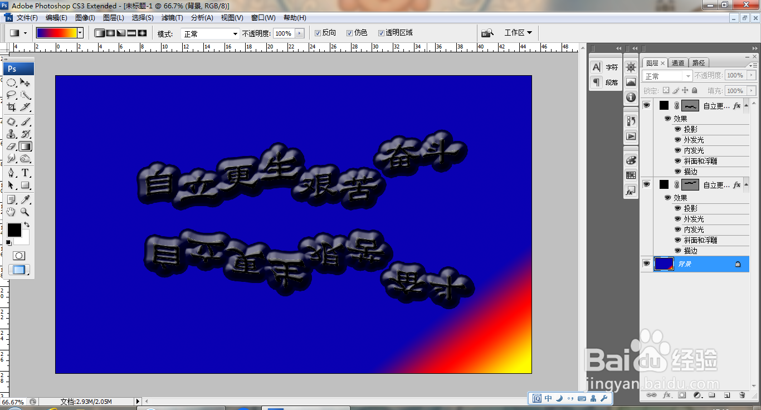This screenshot has height=410, width=761.
Task: Select the Lasso tool
Action: (11, 95)
